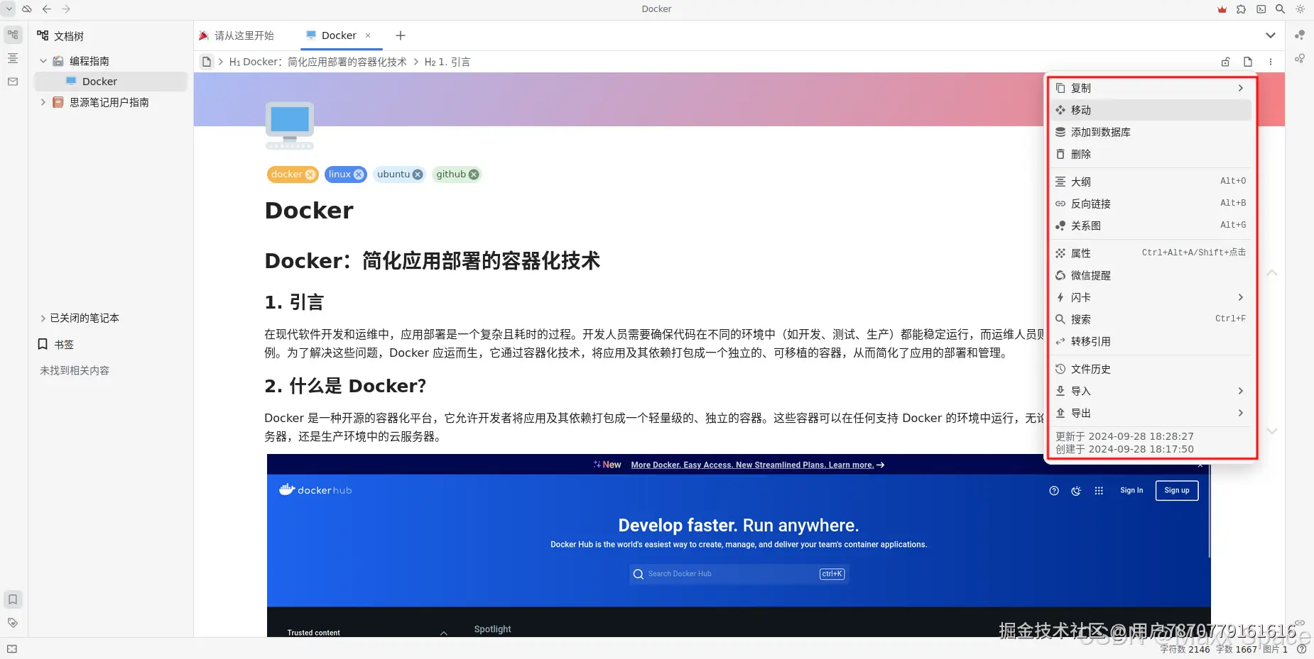This screenshot has height=659, width=1314.
Task: Jump to next heading down arrow
Action: tap(1272, 431)
